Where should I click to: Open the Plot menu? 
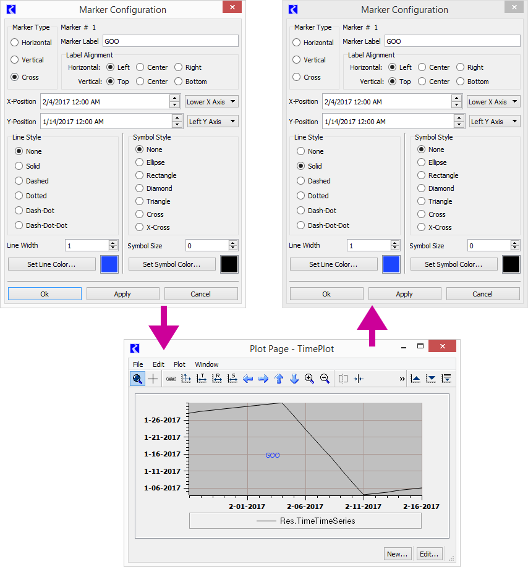coord(179,364)
